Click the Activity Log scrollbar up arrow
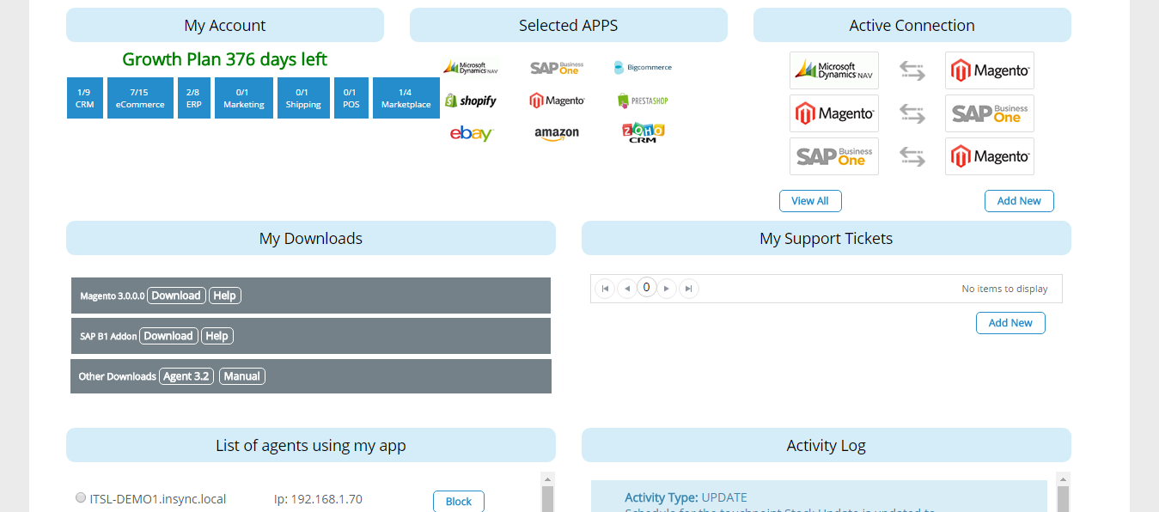 pyautogui.click(x=1064, y=479)
